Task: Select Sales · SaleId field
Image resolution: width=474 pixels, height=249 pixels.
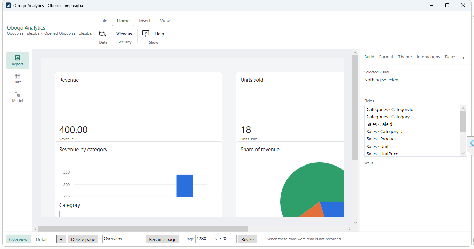Action: click(x=412, y=124)
